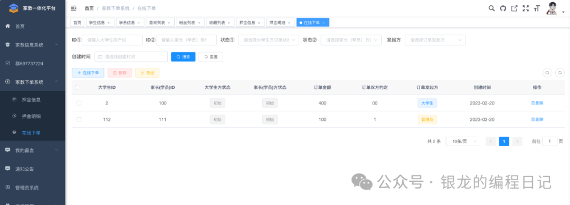
Task: Close the 押金信息 tab
Action: pyautogui.click(x=259, y=23)
